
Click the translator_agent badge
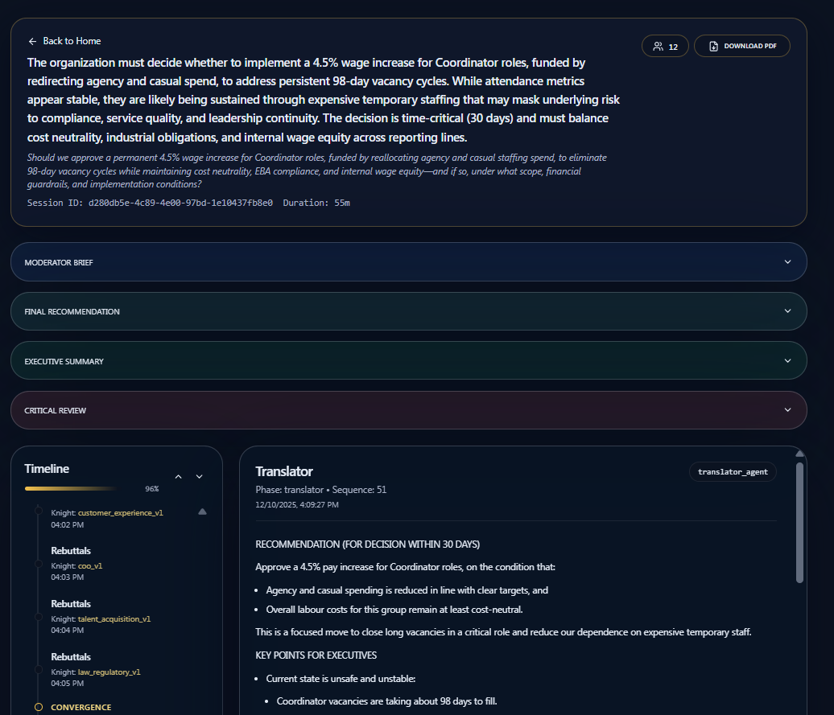pyautogui.click(x=733, y=471)
